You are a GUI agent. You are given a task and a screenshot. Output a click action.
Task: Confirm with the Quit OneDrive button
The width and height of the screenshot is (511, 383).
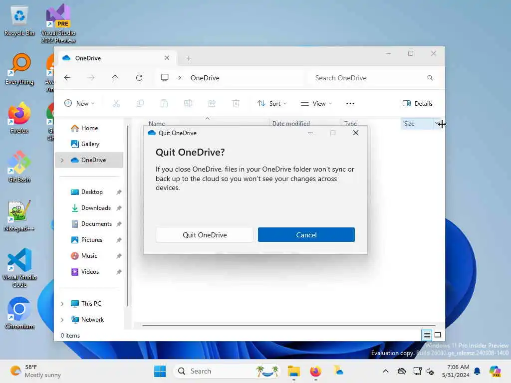click(x=204, y=235)
